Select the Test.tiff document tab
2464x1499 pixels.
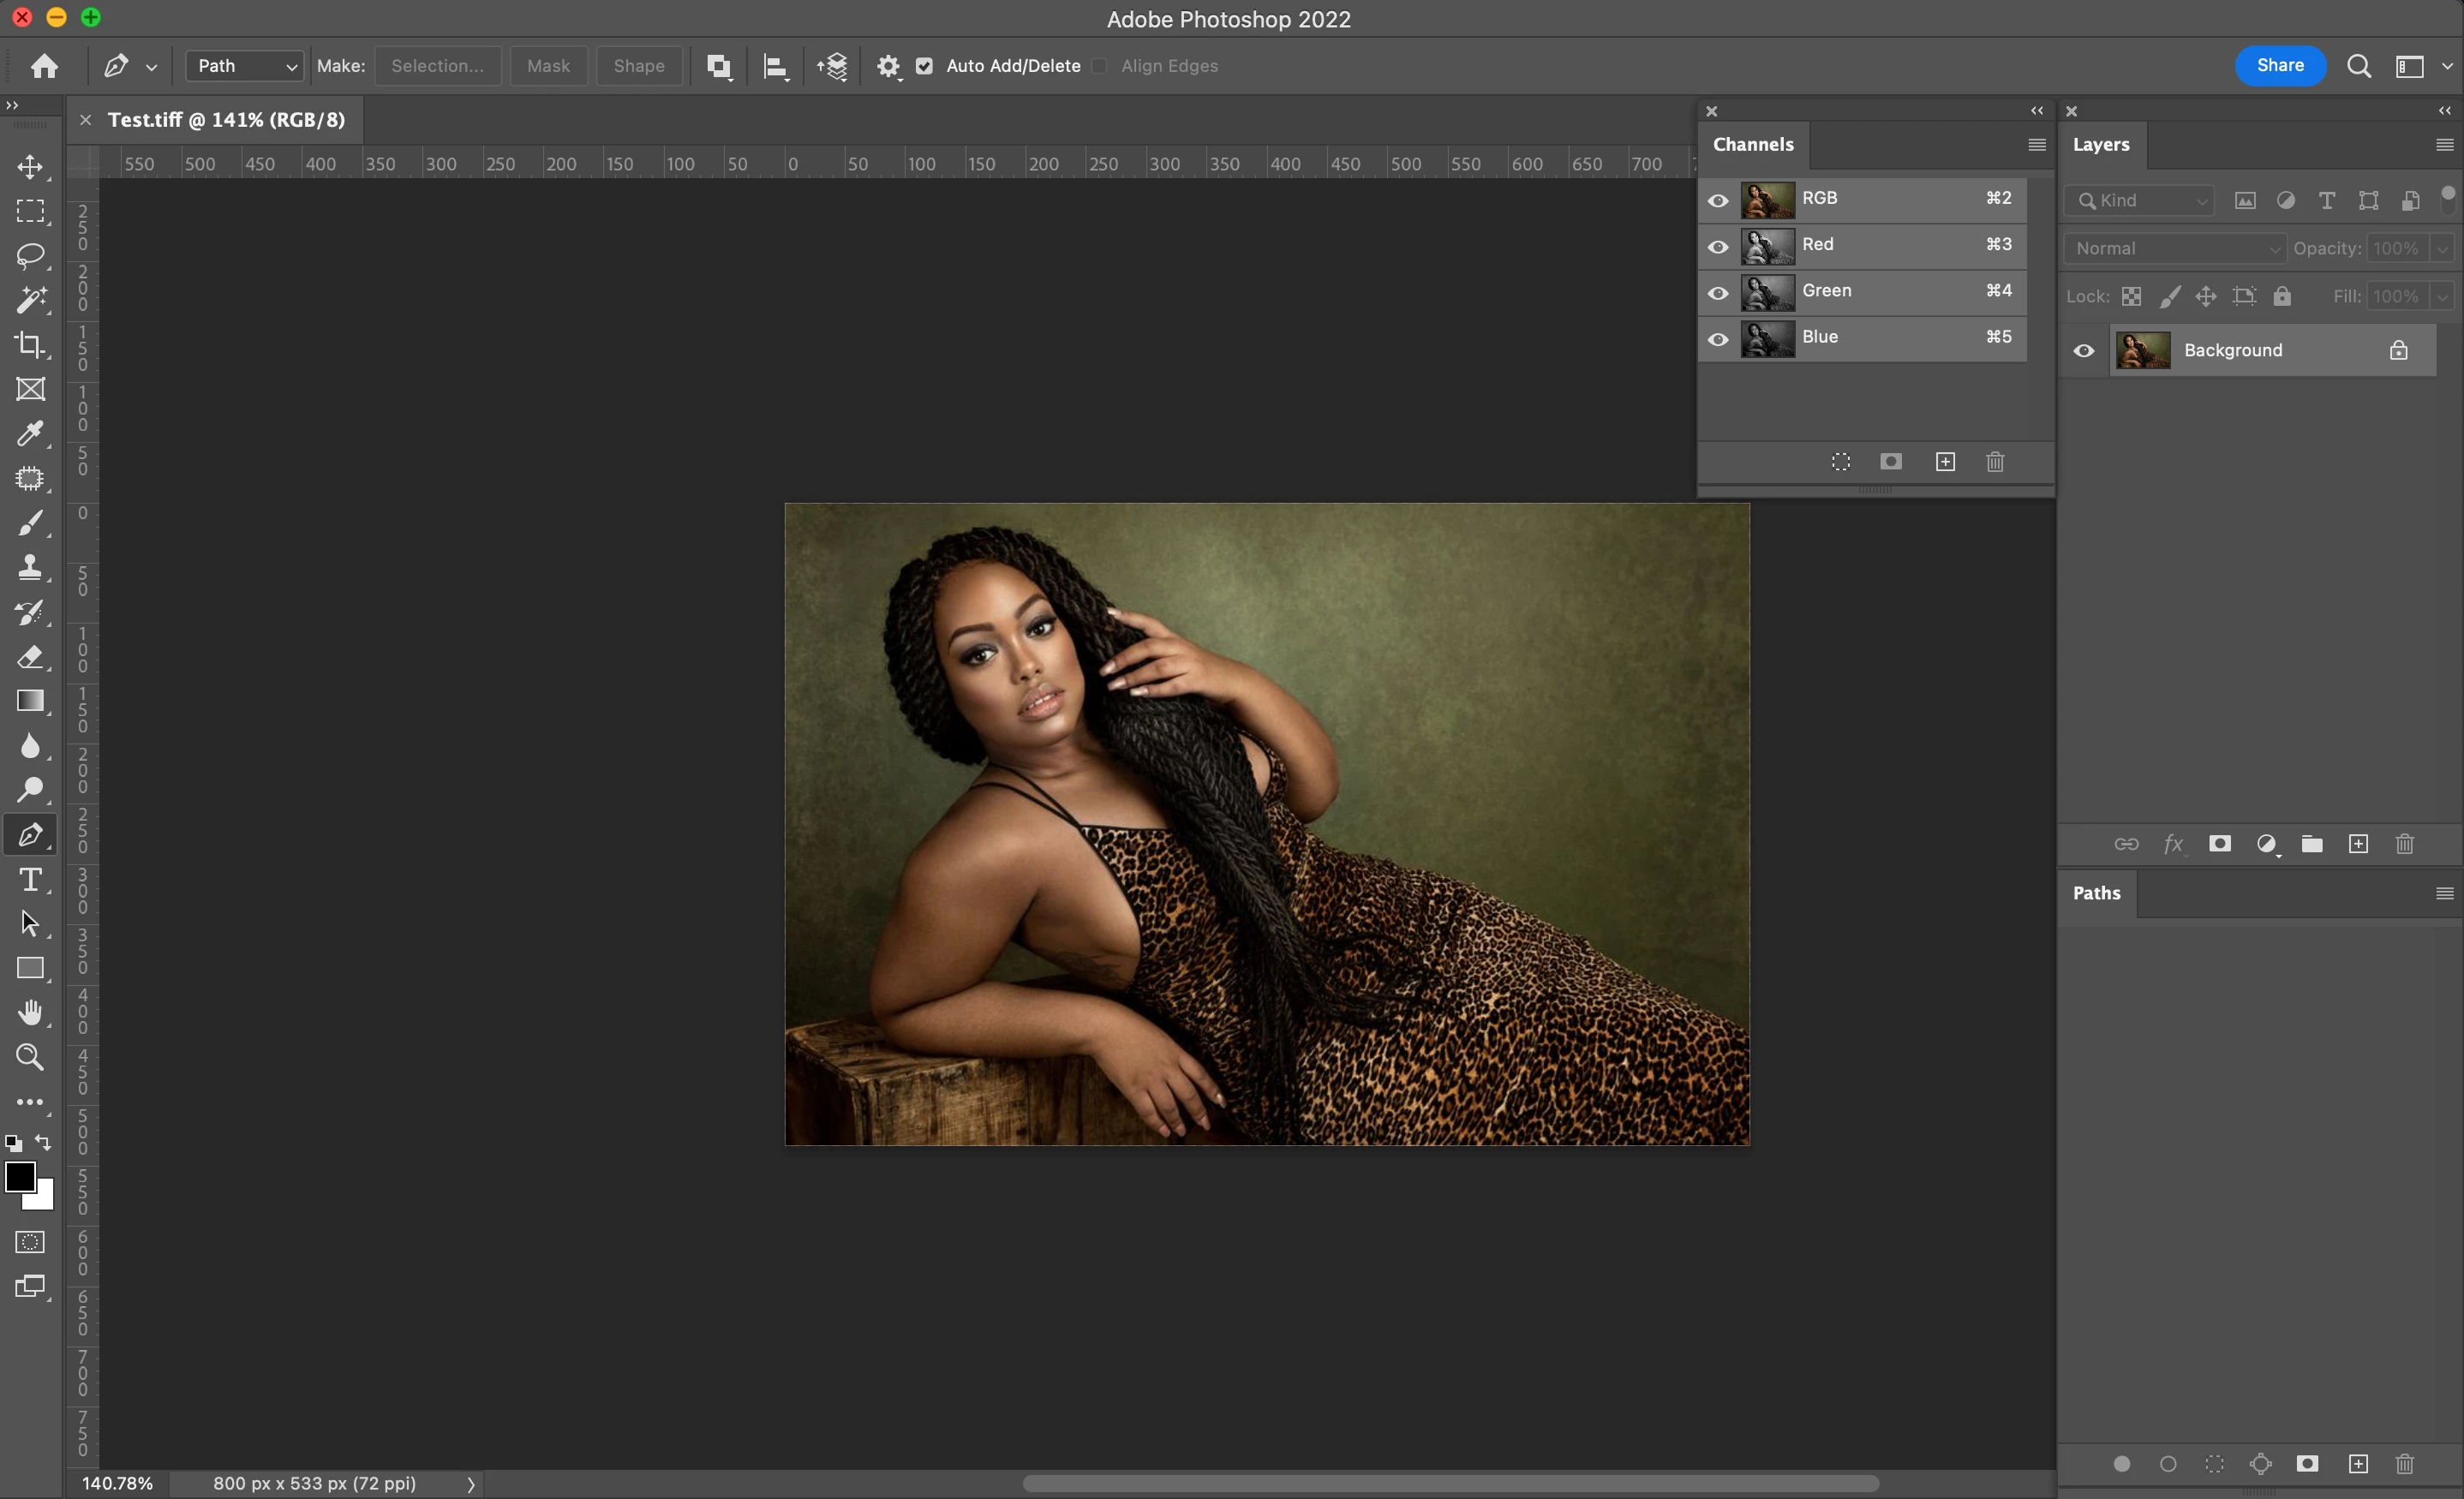click(x=226, y=120)
